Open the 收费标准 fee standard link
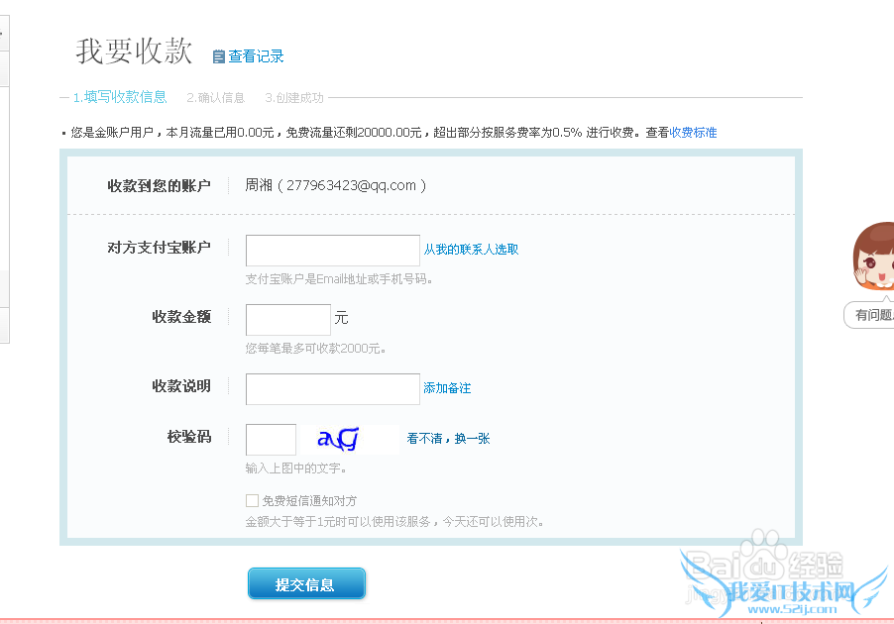Screen dimensions: 894x624 pos(693,132)
